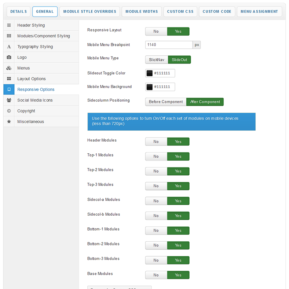Screen dimensions: 289x289
Task: Open the Details tab
Action: pos(18,12)
